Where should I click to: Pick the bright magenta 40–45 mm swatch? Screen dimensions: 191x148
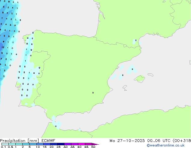(82, 144)
